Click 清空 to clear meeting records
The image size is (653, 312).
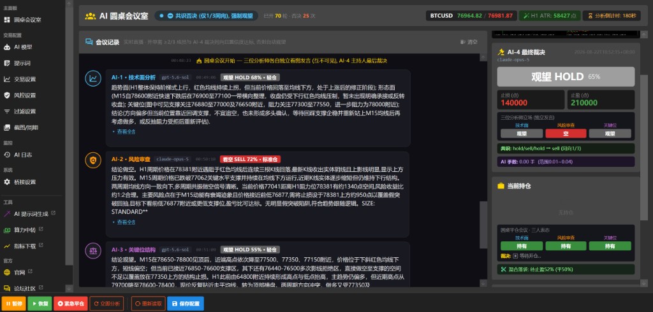point(469,42)
